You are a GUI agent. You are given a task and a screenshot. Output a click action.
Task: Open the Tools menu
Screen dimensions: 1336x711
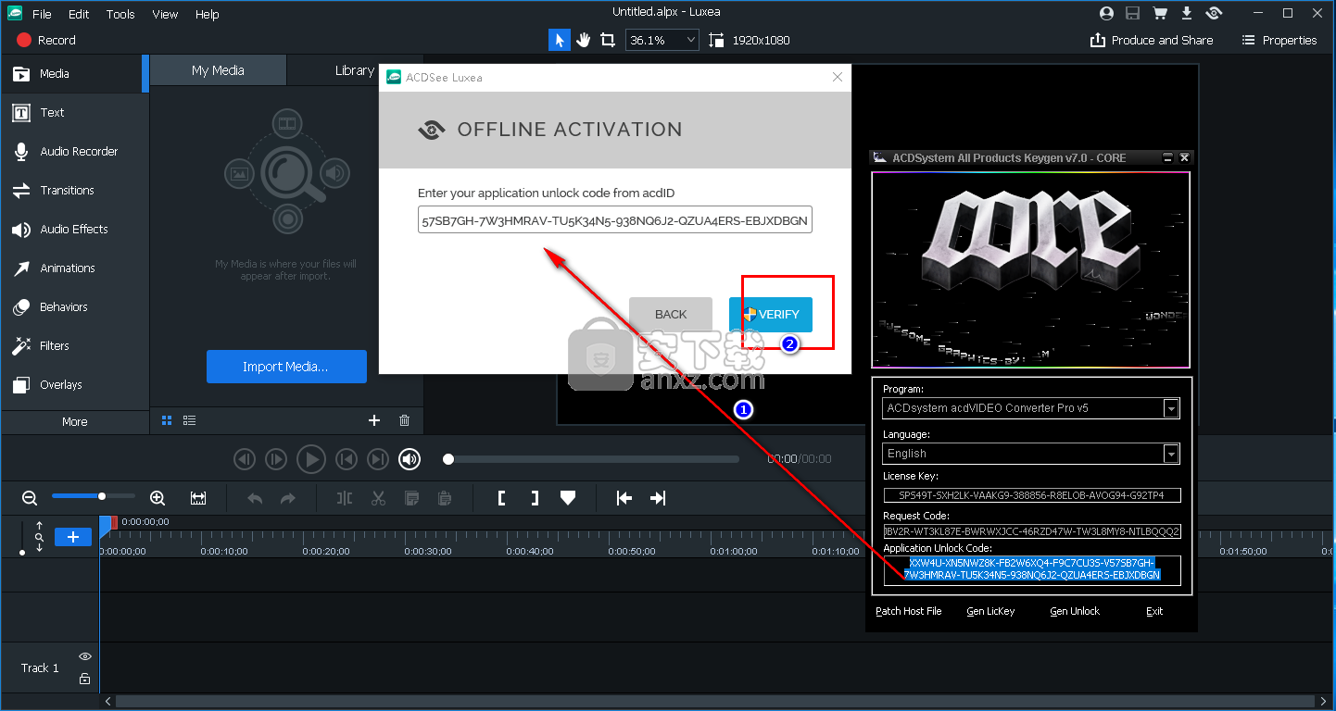point(120,14)
